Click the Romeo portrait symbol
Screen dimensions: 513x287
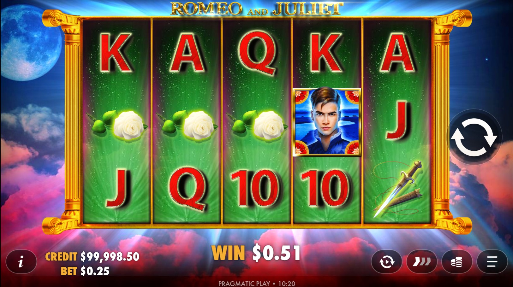point(327,122)
